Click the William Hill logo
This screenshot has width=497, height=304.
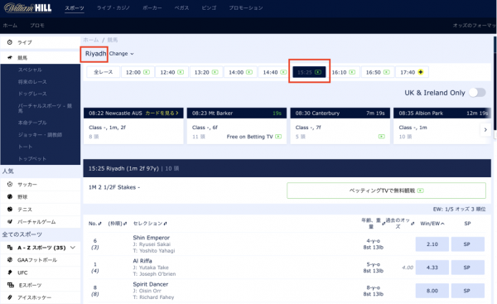click(28, 7)
